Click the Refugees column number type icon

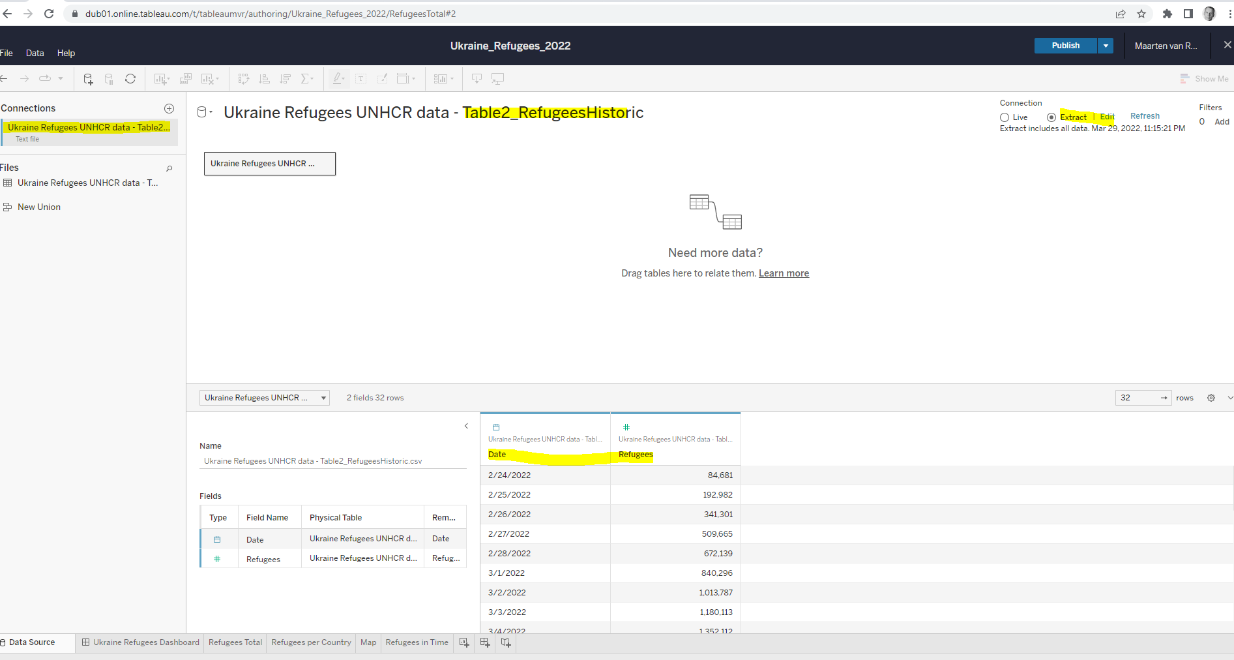coord(626,427)
